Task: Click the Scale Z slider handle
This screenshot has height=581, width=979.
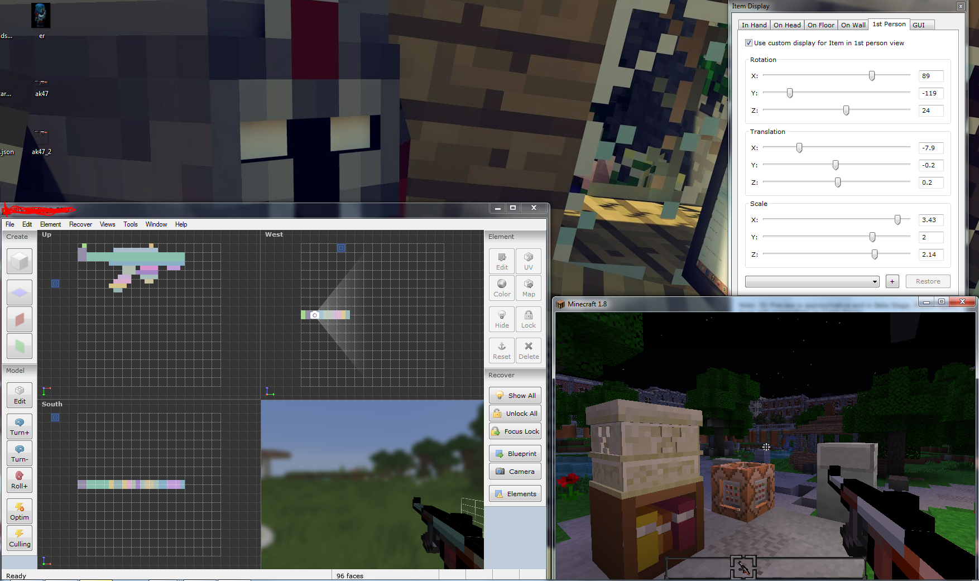Action: [875, 255]
